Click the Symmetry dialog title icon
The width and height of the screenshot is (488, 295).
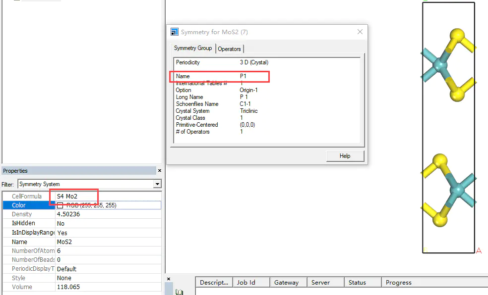tap(174, 32)
